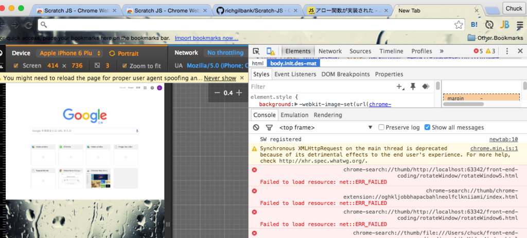
Task: Open Other Bookmarks folder
Action: tap(495, 38)
